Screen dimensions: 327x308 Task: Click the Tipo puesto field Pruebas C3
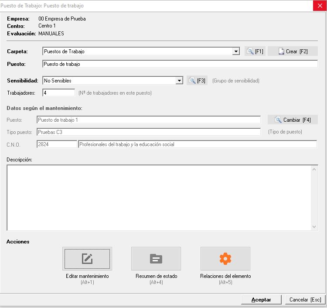point(148,132)
